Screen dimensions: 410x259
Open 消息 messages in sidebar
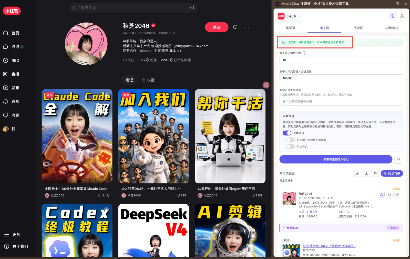point(11,115)
